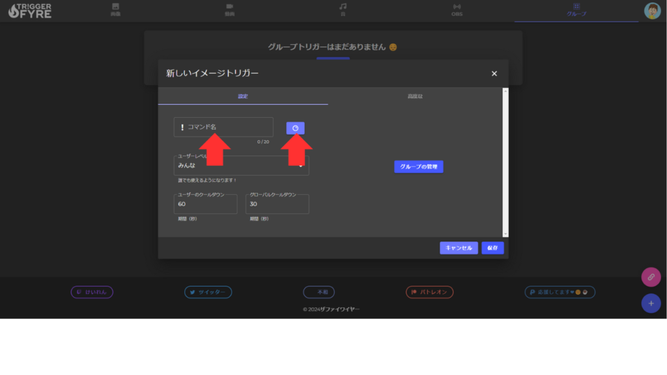Focus the コマンド名 command name field
This screenshot has width=667, height=375.
coord(228,127)
